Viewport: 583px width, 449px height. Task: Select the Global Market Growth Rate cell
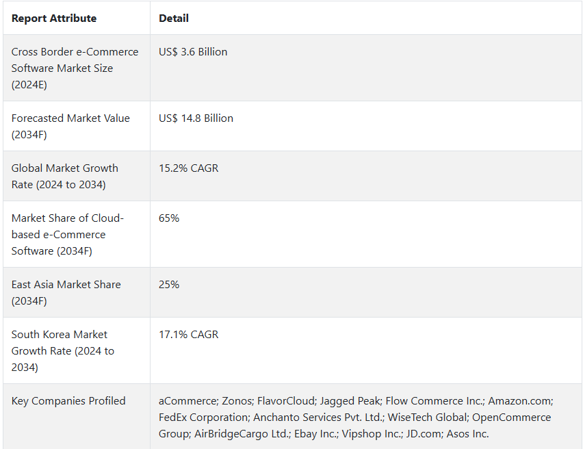[65, 177]
